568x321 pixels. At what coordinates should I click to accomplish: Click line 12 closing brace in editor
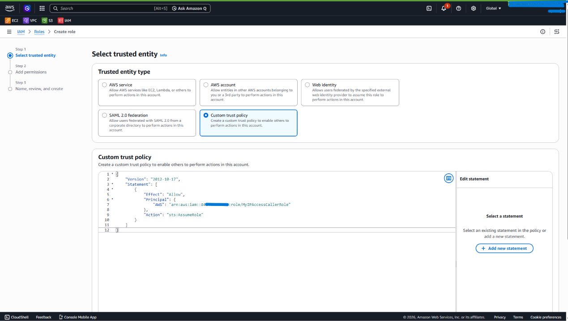tap(117, 230)
